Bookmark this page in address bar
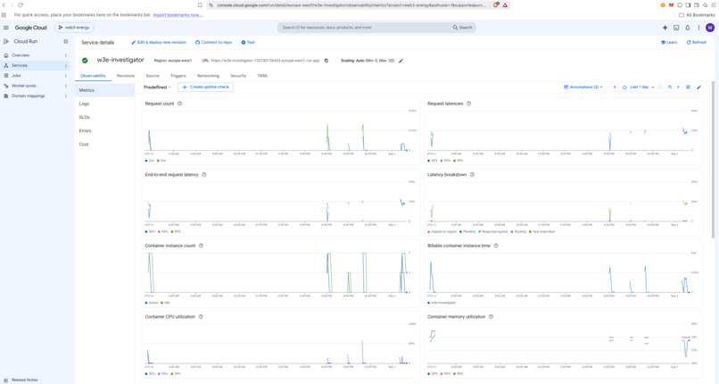 click(200, 5)
